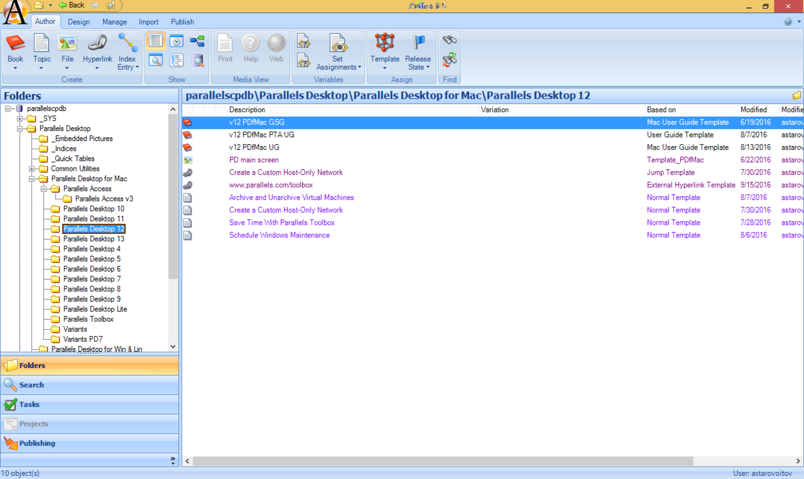The image size is (804, 479).
Task: Toggle the contents outline pane in Show group
Action: (176, 61)
